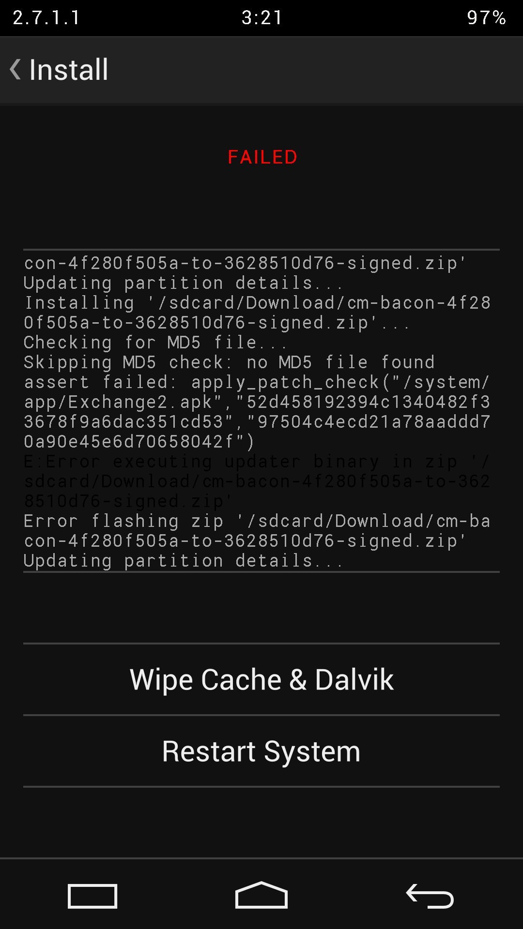Tap the 2.7.1.1 version number

pyautogui.click(x=46, y=18)
